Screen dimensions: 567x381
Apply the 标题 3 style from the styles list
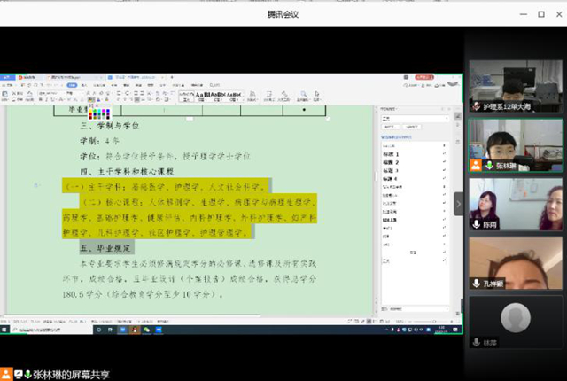click(391, 171)
